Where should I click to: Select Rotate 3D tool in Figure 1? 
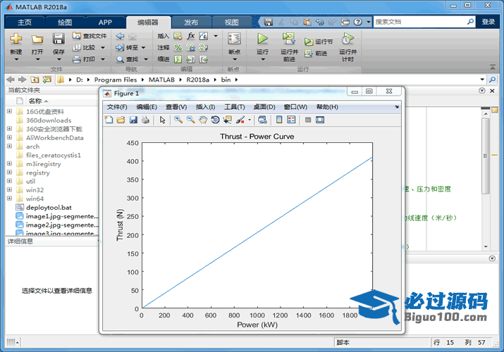tap(215, 120)
